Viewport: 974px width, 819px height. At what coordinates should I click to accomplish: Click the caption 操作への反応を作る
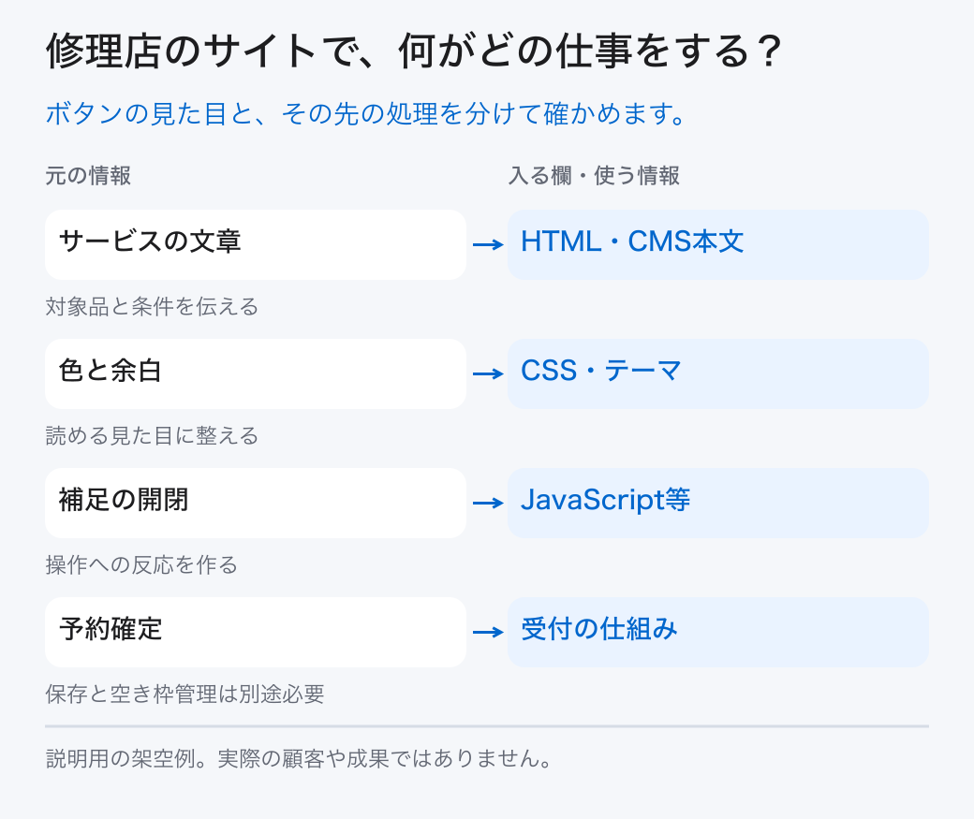click(141, 565)
